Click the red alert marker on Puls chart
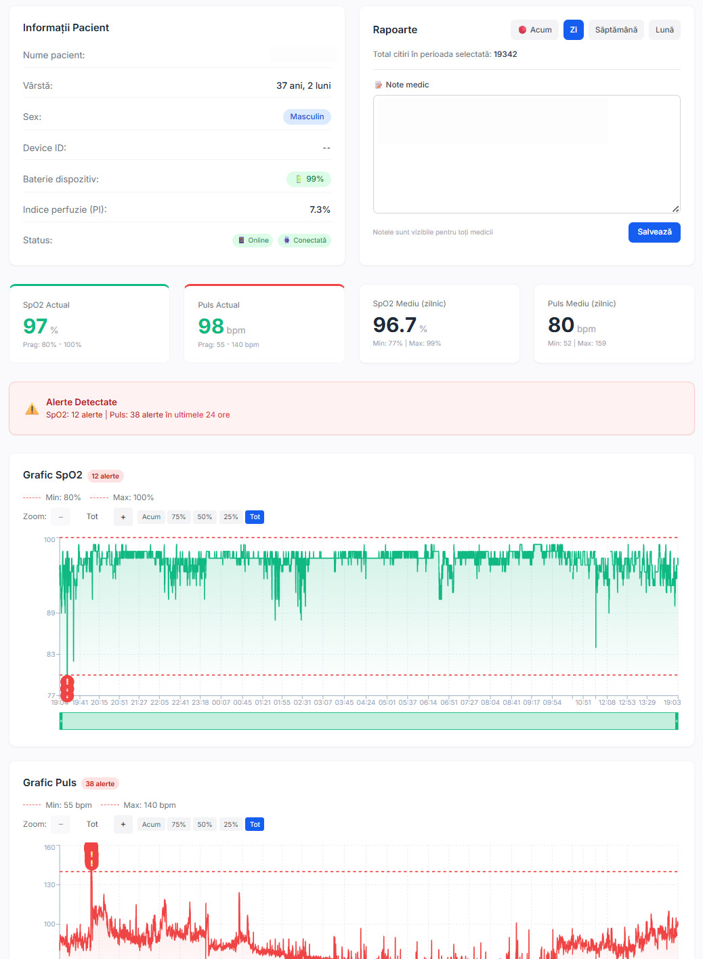This screenshot has width=703, height=959. pos(91,855)
